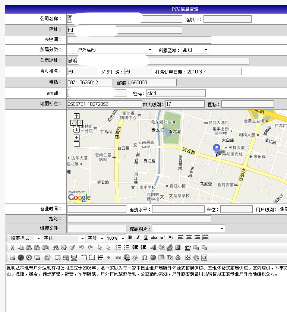The image size is (287, 312).
Task: Insert the date and time with the clock icon
Action: 178,258
